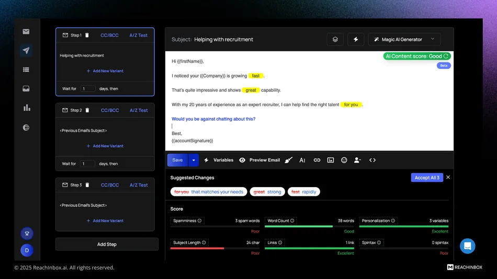Save the email
This screenshot has height=279, width=497.
click(177, 160)
